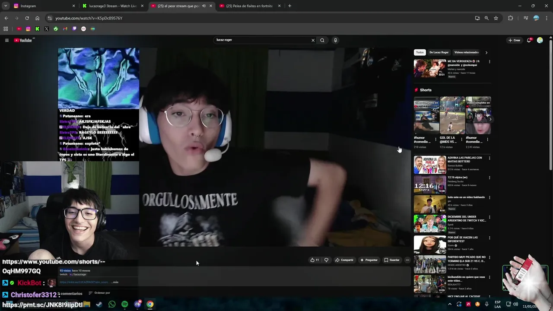Viewport: 553px width, 311px height.
Task: Open browser extensions puzzle icon
Action: pyautogui.click(x=511, y=18)
